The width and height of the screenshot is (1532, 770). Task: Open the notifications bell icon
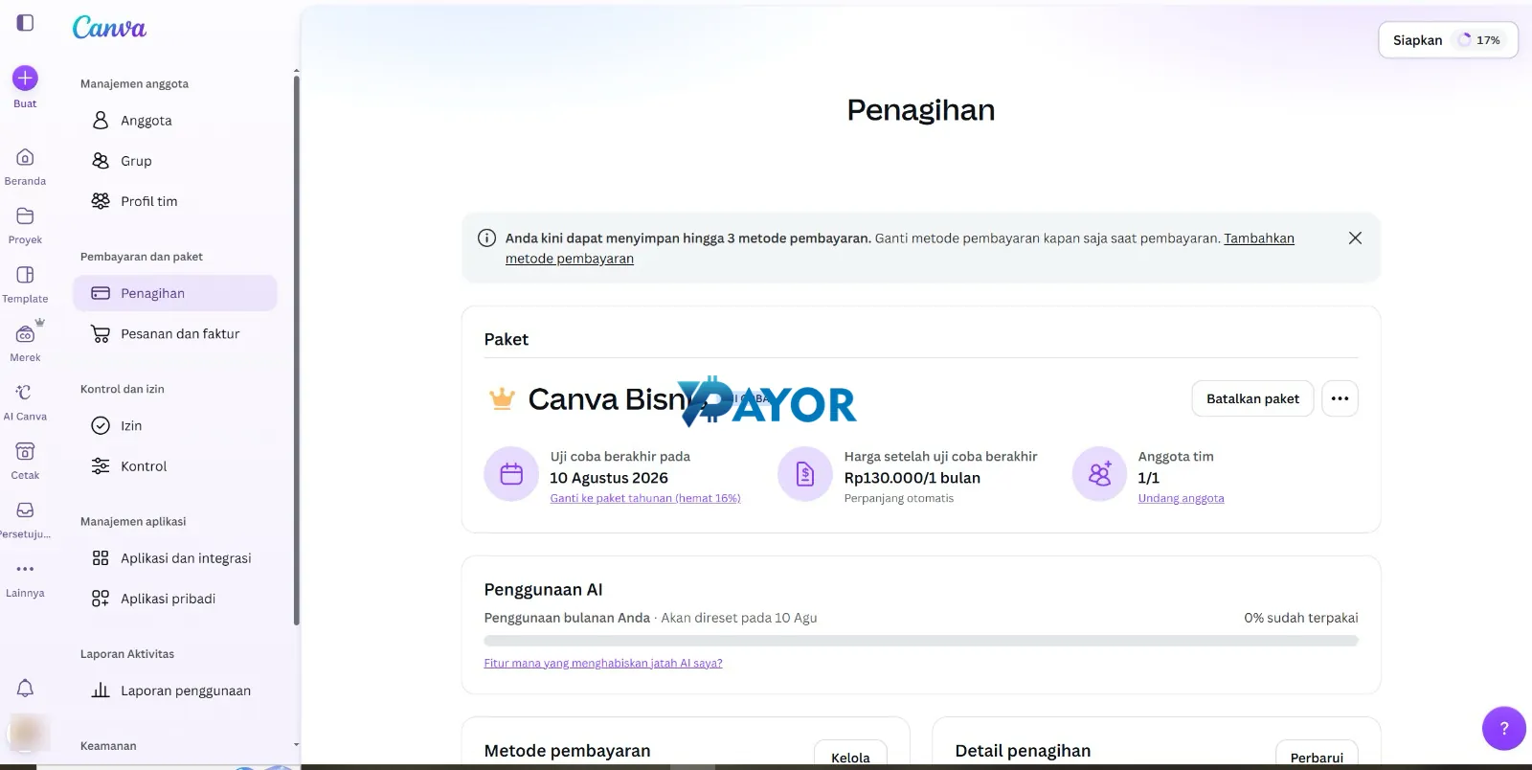(x=25, y=688)
